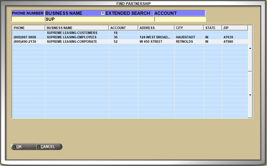
Task: Sort the list by City column
Action: click(x=189, y=28)
